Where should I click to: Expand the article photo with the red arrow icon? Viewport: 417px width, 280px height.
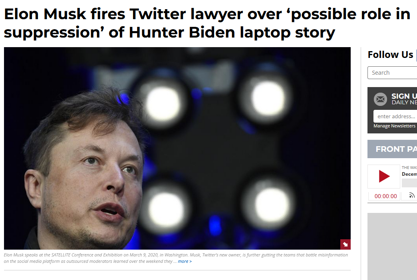(345, 244)
